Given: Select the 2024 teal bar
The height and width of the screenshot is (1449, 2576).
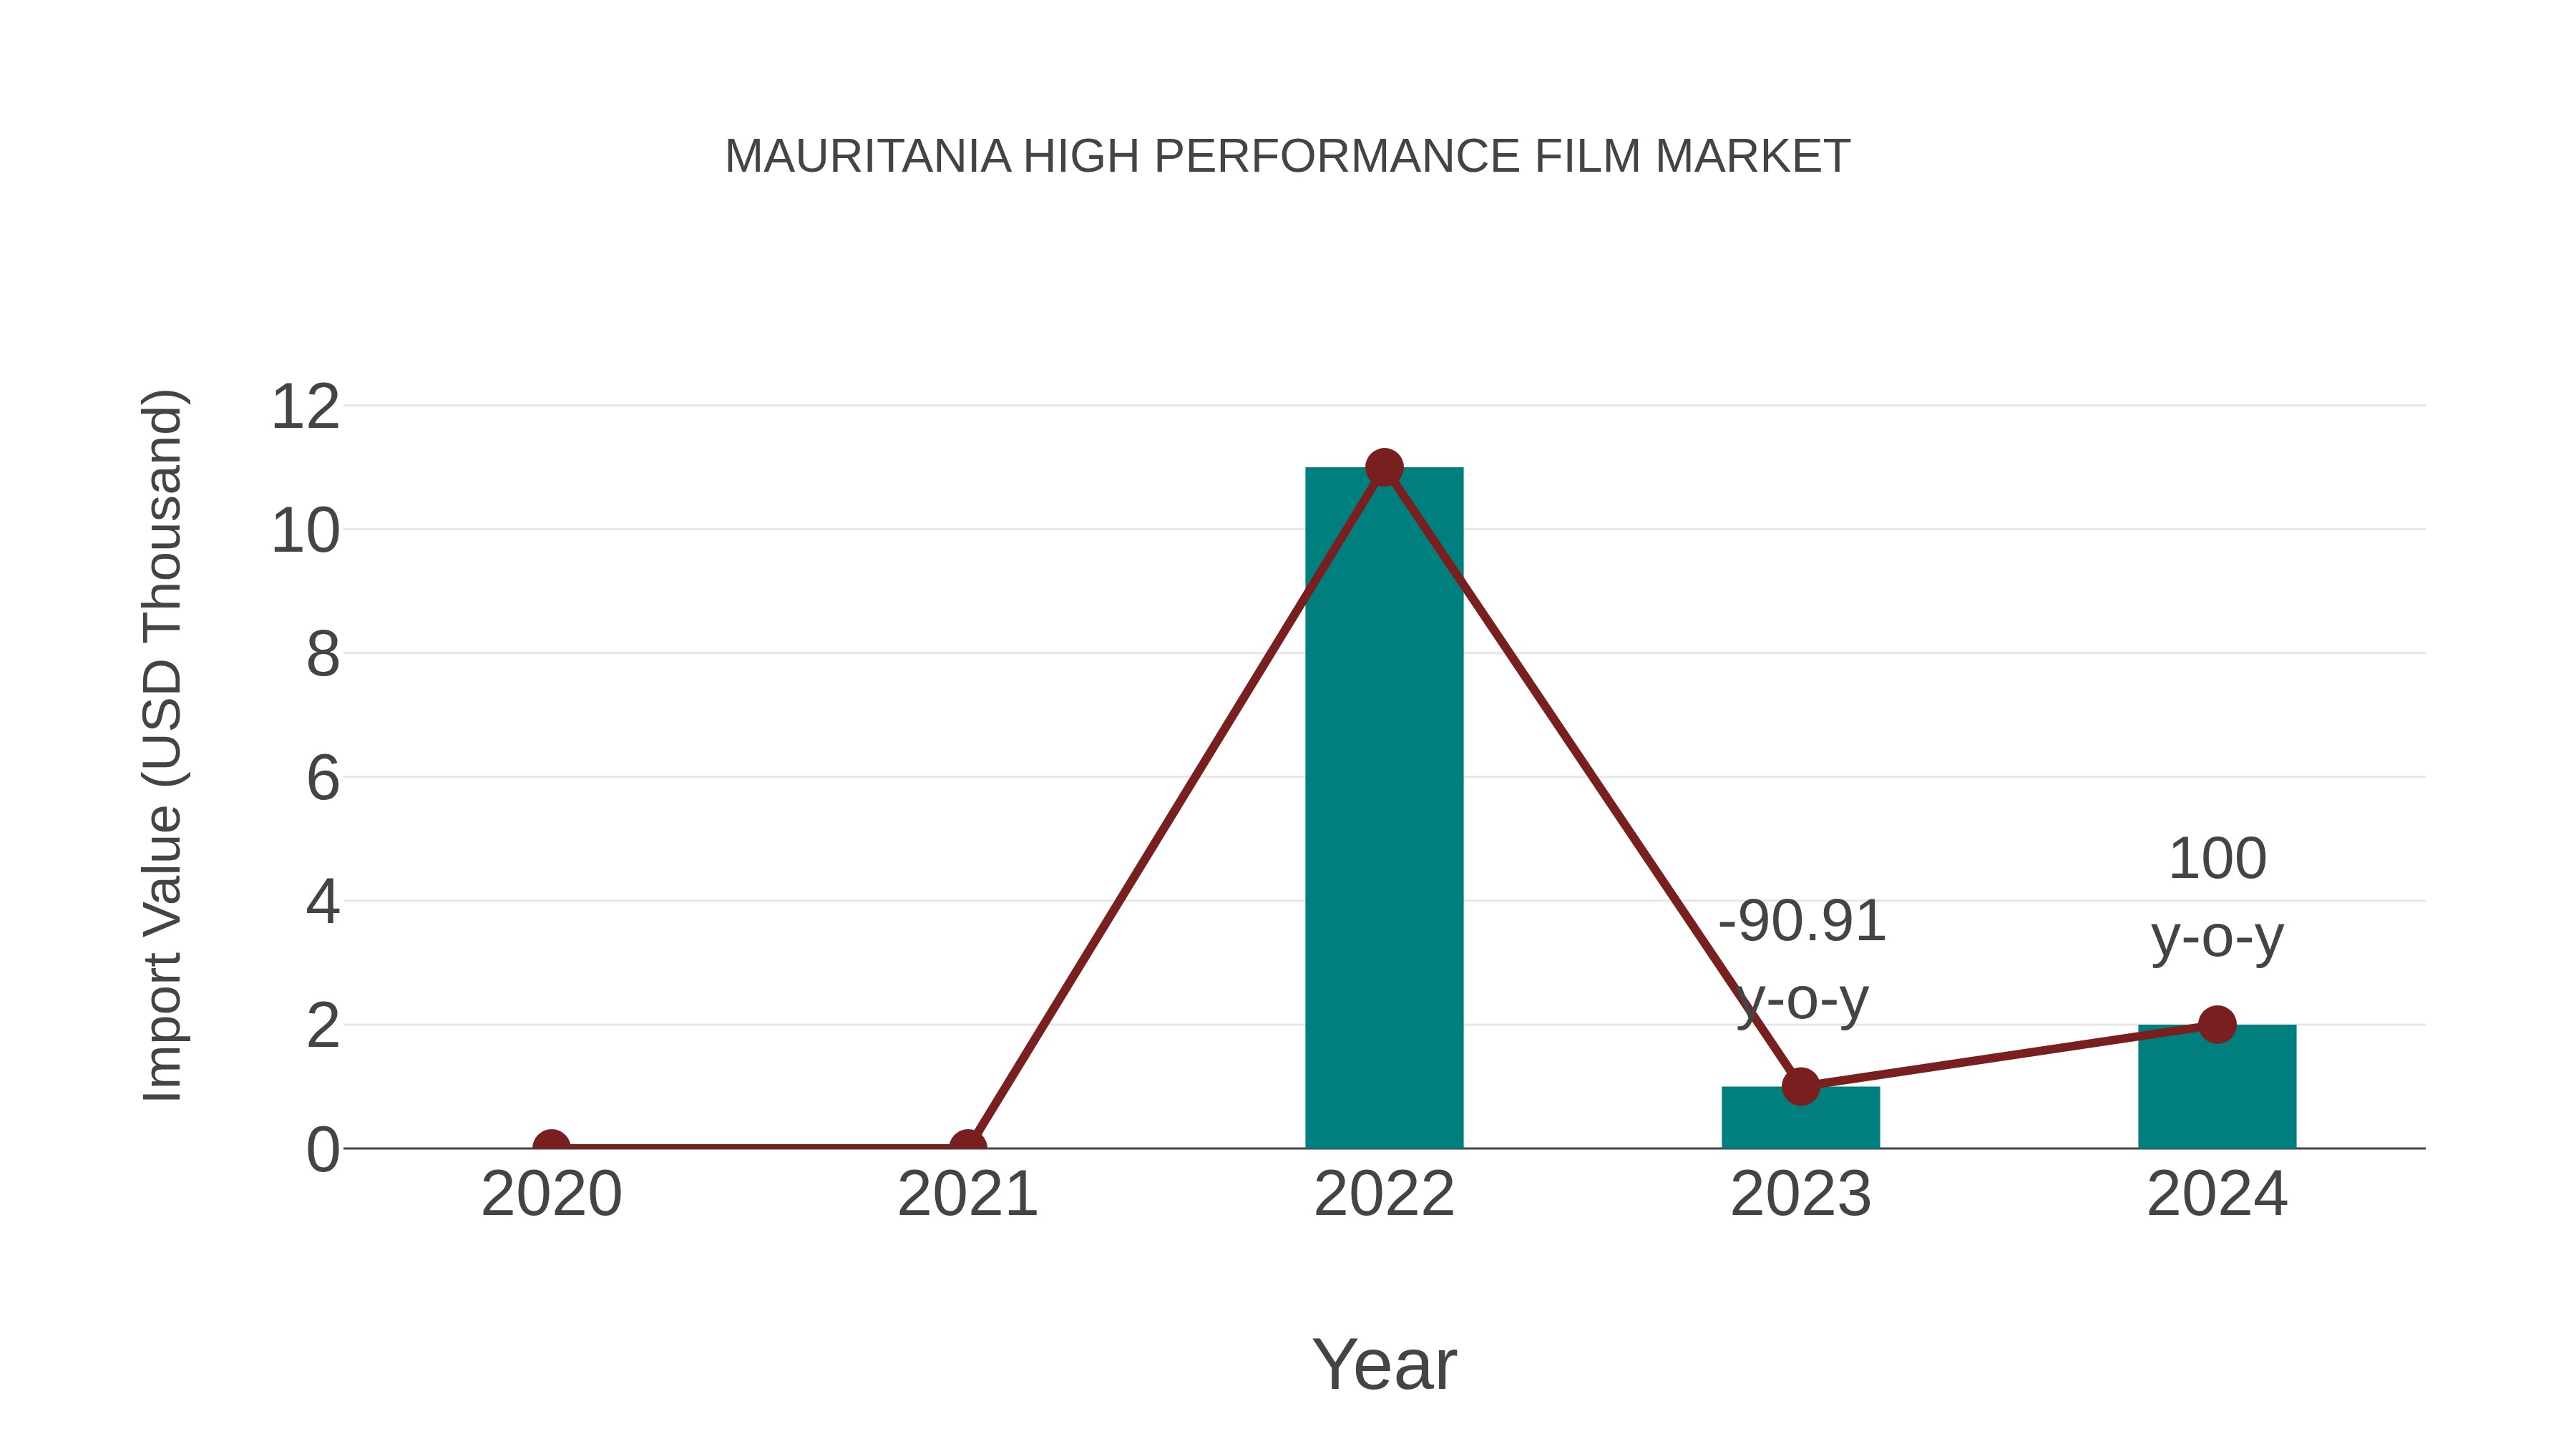Looking at the screenshot, I should point(2217,1086).
